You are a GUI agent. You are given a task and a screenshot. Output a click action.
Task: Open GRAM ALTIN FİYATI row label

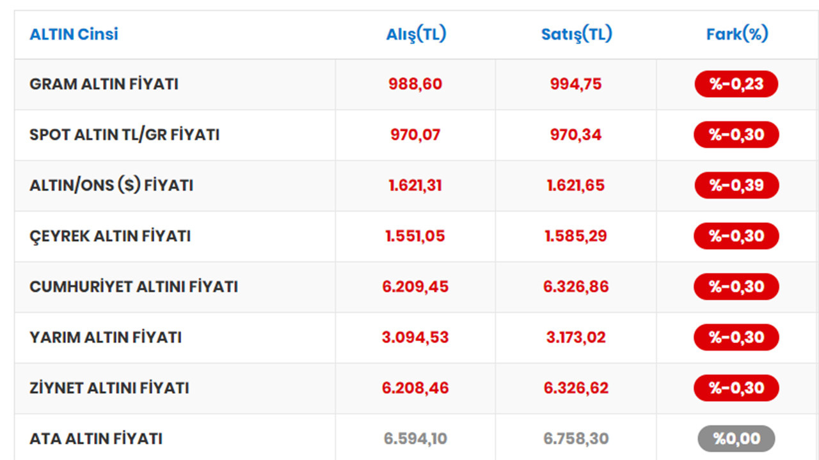(104, 84)
